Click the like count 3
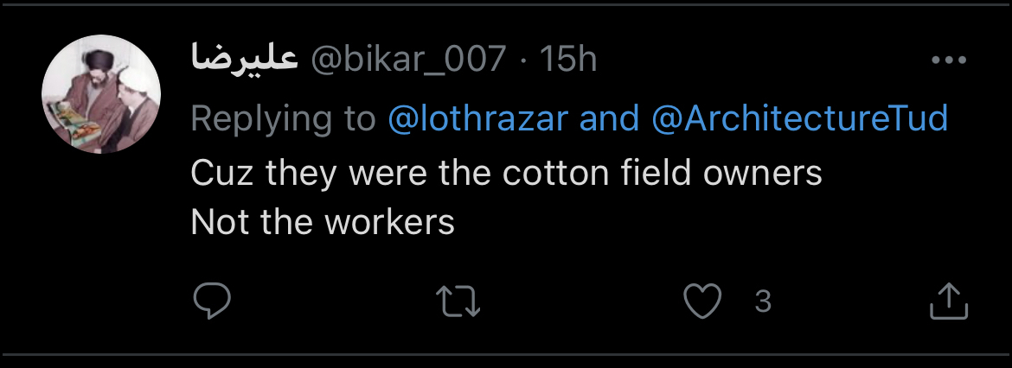This screenshot has height=368, width=1012. click(x=762, y=301)
